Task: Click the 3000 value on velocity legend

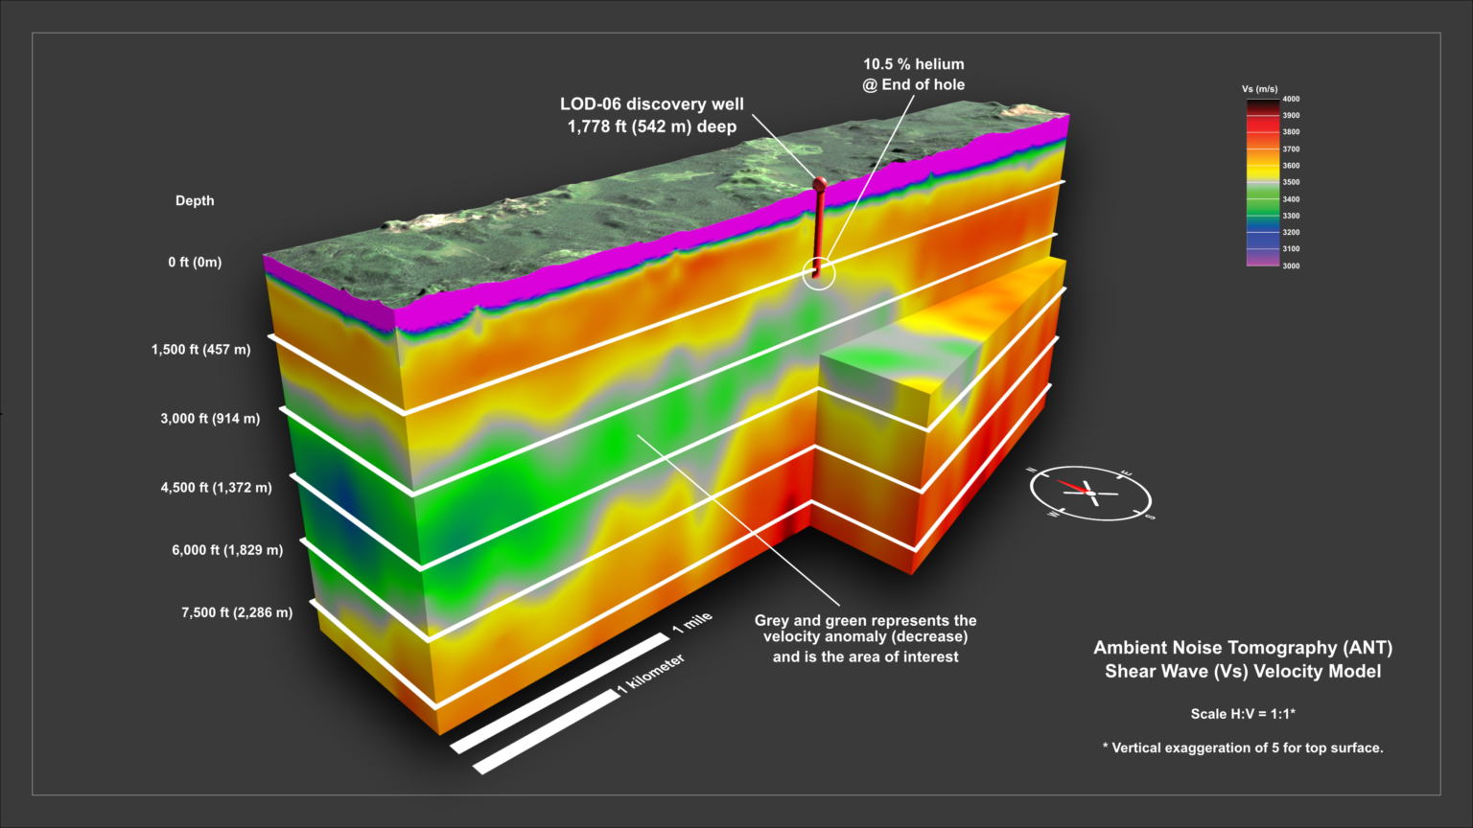Action: pyautogui.click(x=1291, y=265)
